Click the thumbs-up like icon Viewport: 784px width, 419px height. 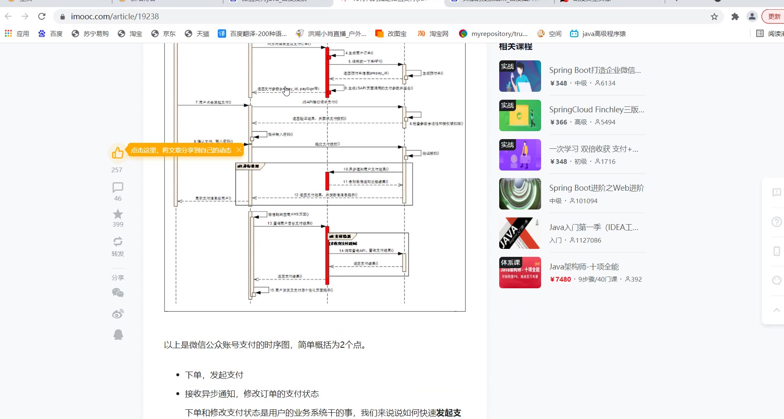point(118,153)
